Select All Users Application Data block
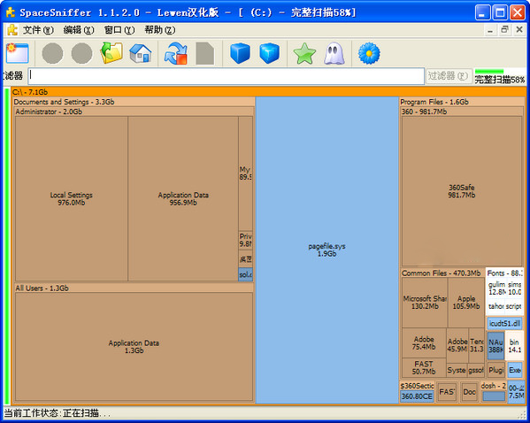 (x=134, y=347)
